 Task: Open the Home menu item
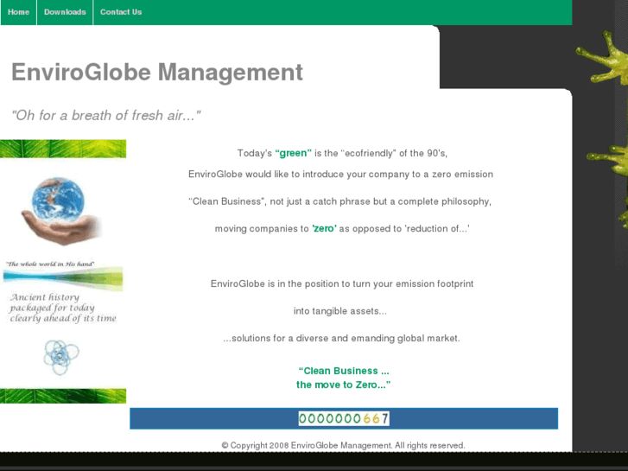pyautogui.click(x=18, y=12)
